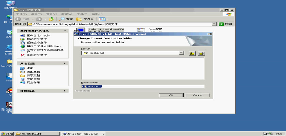Viewport: 286px width, 136px height.
Task: Open the address bar dropdown arrow
Action: point(214,24)
